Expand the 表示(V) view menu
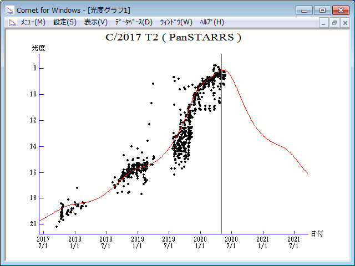Image resolution: width=355 pixels, height=266 pixels. (x=96, y=22)
